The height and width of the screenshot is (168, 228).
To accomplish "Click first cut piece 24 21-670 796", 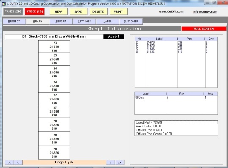I will click(x=54, y=72).
